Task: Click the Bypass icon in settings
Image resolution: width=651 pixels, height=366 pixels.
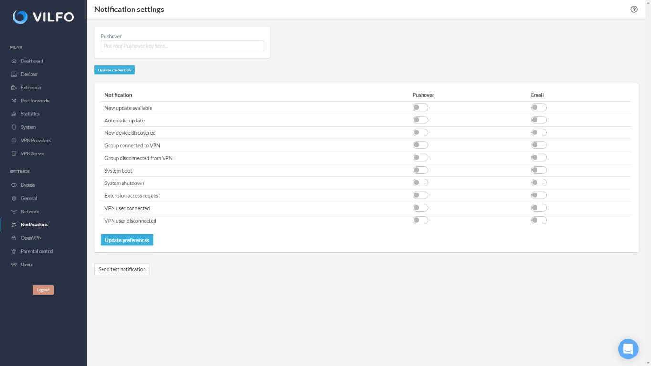Action: point(14,185)
